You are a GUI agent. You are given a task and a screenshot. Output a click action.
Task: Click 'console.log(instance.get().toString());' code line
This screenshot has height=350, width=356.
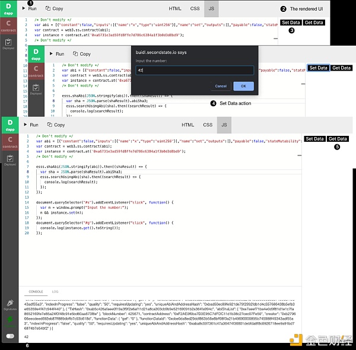click(80, 228)
